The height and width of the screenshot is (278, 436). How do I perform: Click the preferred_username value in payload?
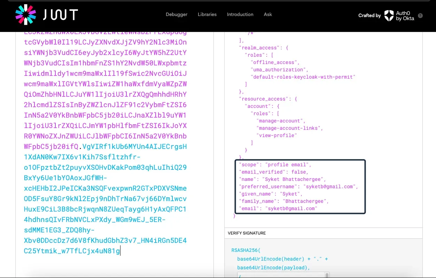click(x=330, y=186)
